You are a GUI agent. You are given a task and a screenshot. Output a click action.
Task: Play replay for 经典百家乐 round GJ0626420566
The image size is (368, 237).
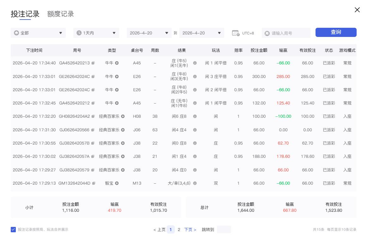123,130
